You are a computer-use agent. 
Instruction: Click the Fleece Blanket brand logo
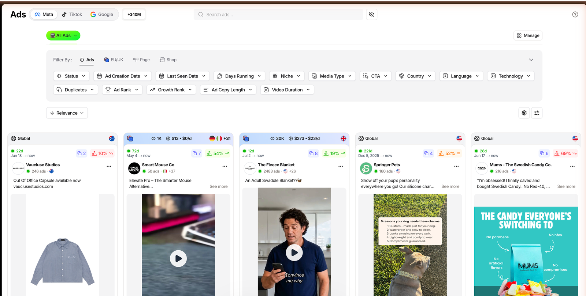(x=250, y=168)
